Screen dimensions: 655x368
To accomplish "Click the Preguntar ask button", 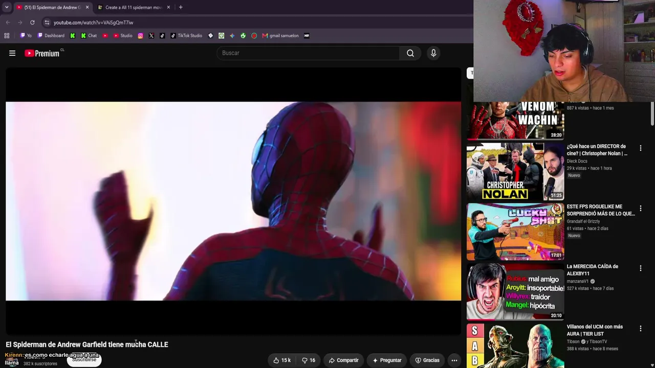I will pyautogui.click(x=387, y=360).
